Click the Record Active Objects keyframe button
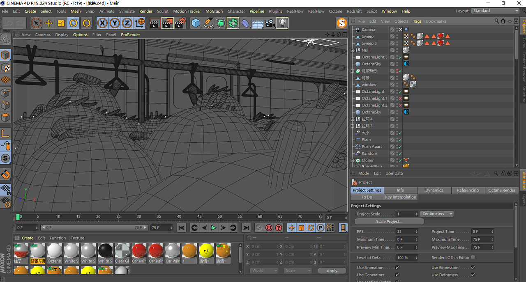Screen dimensions: 526x282 tap(260, 228)
